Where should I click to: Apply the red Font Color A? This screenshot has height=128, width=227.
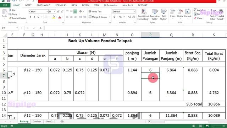[x=60, y=17]
